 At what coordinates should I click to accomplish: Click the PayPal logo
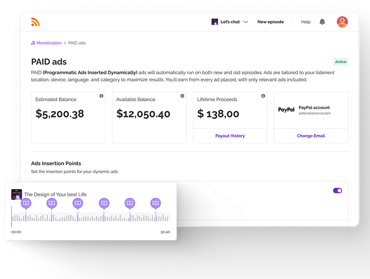coord(286,110)
